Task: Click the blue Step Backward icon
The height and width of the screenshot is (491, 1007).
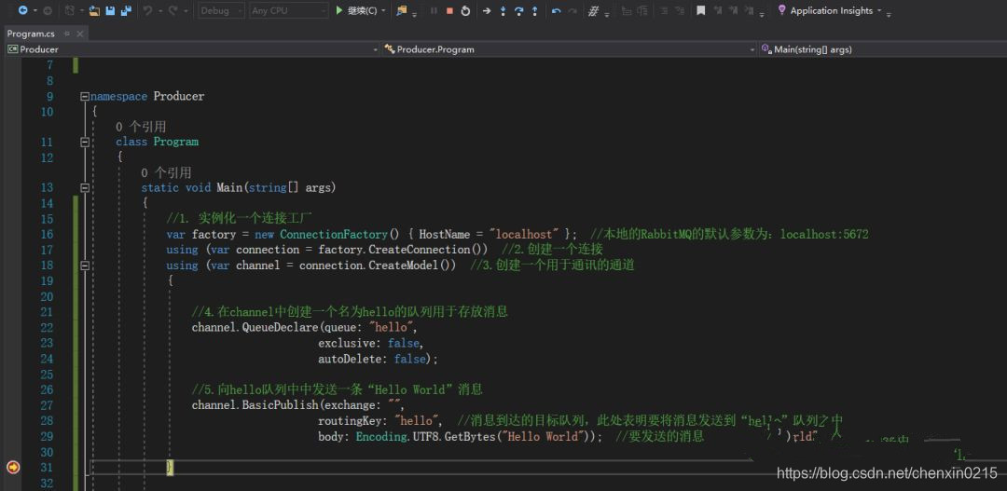Action: pos(556,10)
